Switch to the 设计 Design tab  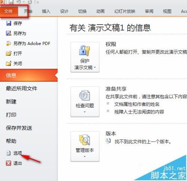click(x=64, y=12)
